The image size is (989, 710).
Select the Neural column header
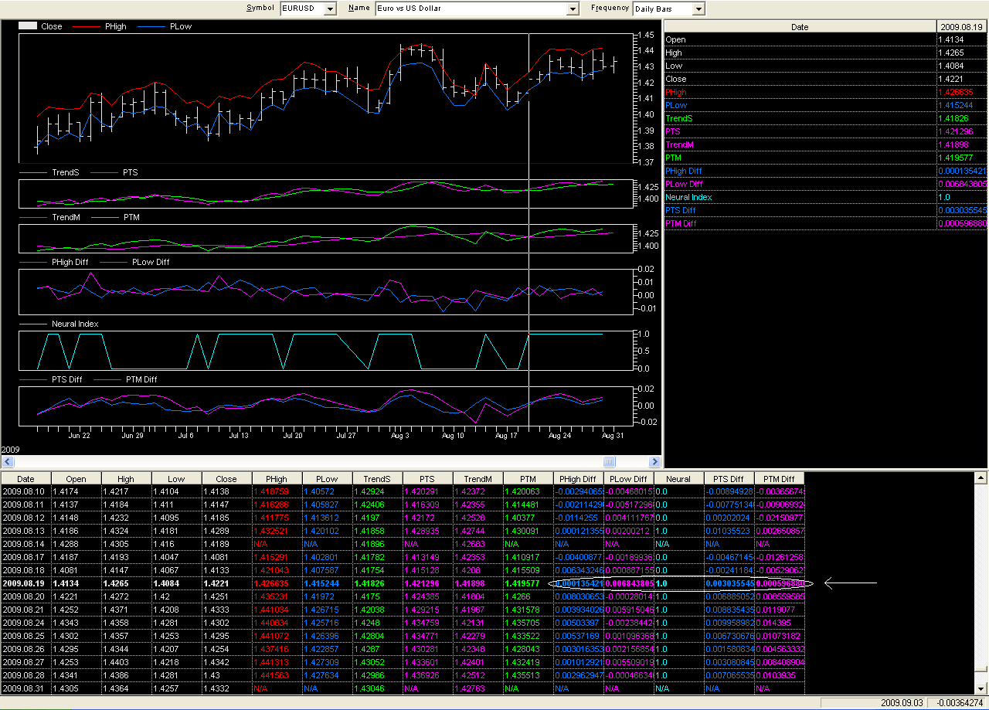click(x=679, y=479)
